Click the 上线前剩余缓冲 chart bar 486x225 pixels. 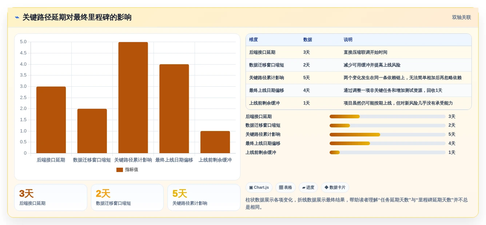(215, 142)
